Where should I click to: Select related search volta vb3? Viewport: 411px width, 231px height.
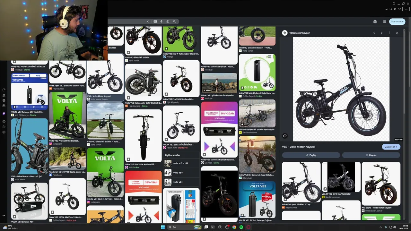click(181, 173)
